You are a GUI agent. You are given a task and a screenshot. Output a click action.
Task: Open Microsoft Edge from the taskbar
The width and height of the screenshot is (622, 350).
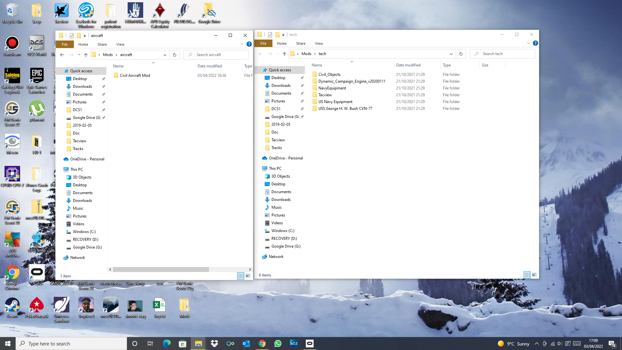[x=167, y=344]
